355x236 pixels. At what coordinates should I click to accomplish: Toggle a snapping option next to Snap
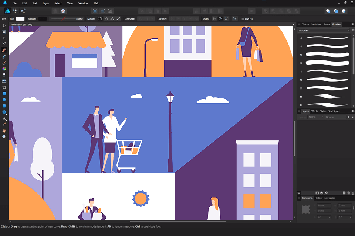tap(214, 18)
